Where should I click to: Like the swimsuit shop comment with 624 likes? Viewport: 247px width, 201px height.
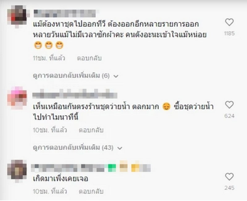tap(229, 105)
